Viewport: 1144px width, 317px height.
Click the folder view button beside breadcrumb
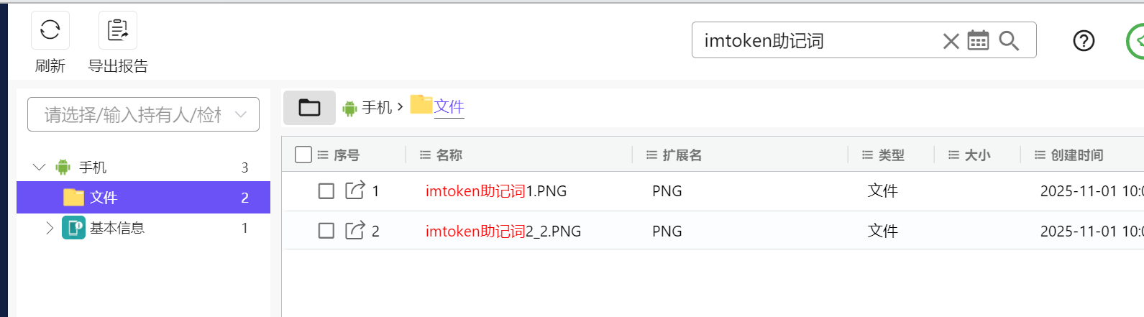pos(309,108)
